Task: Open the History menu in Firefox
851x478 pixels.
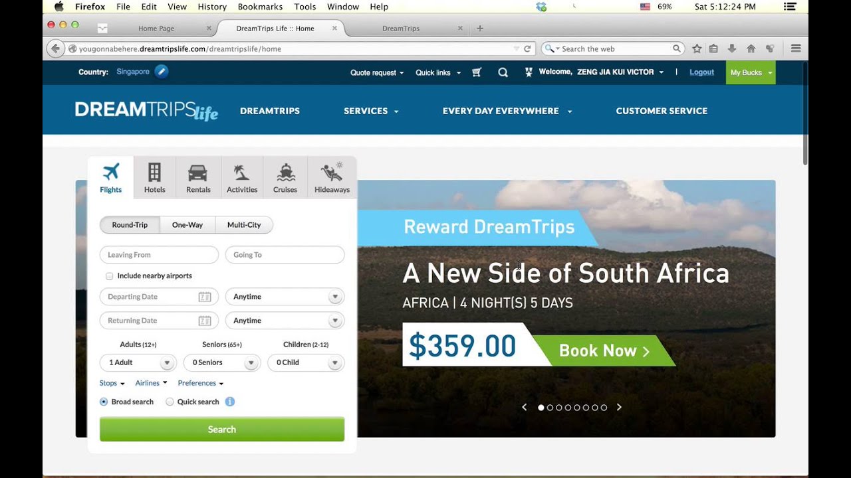Action: [x=212, y=7]
